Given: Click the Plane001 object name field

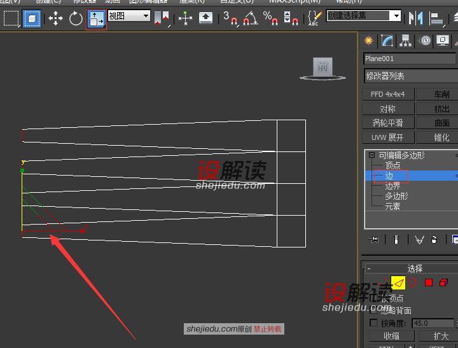Looking at the screenshot, I should [x=410, y=59].
